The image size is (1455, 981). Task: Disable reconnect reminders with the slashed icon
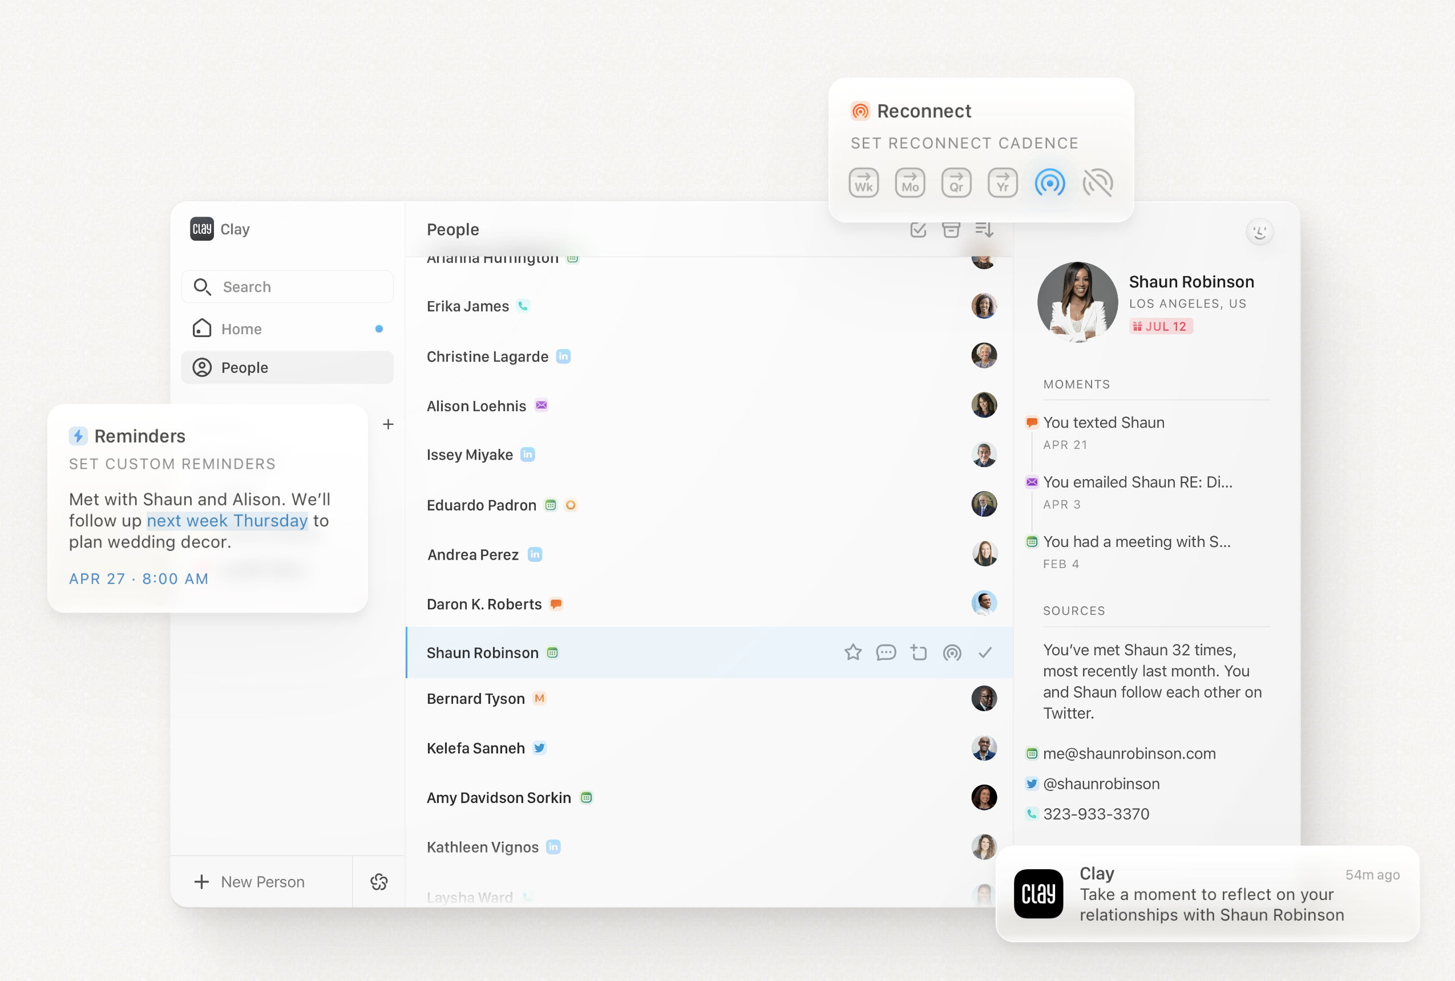click(x=1098, y=182)
